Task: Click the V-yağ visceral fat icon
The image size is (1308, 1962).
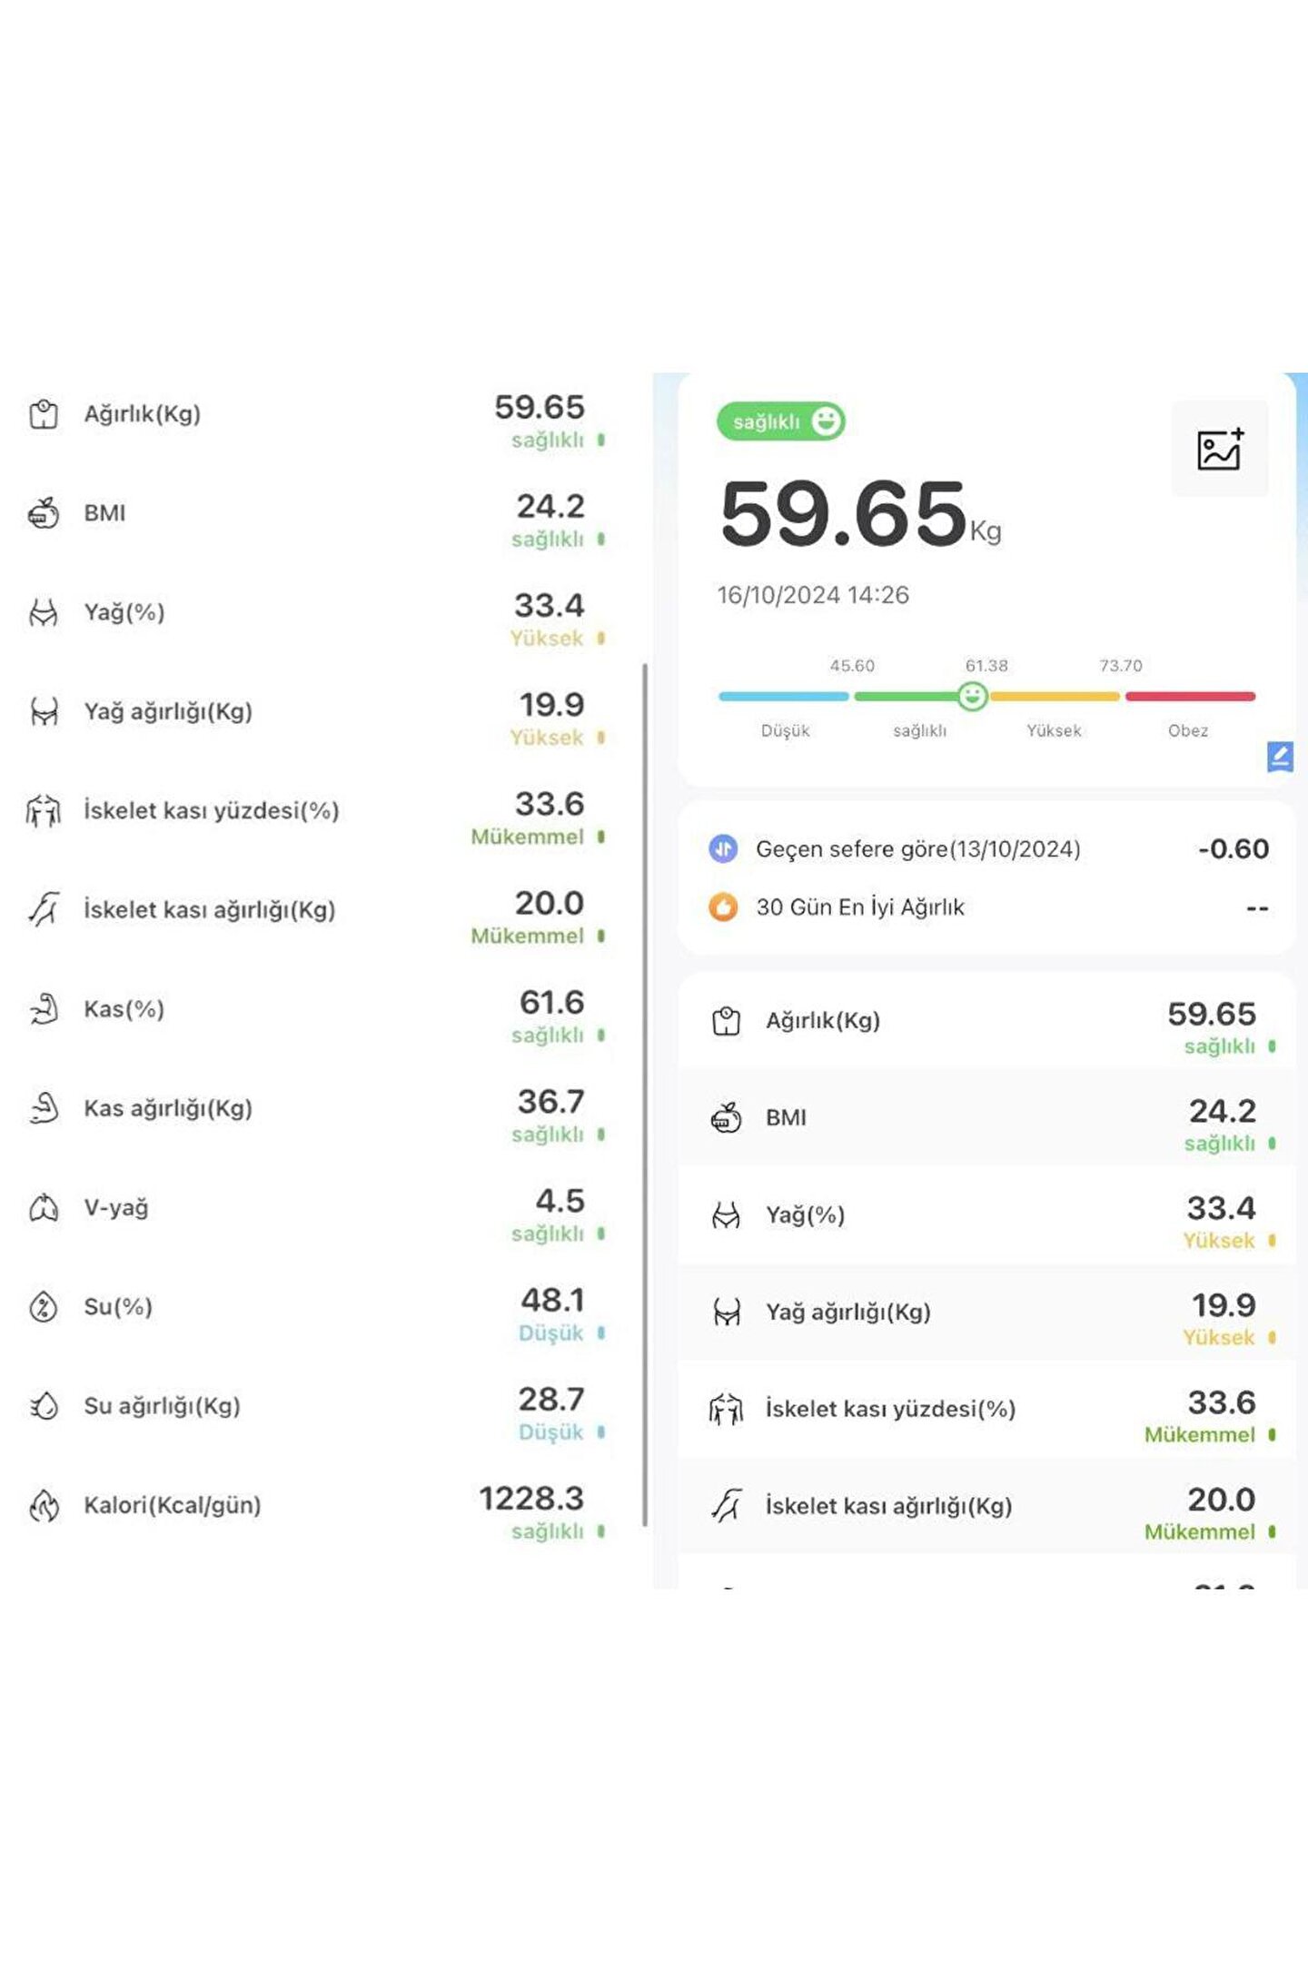Action: pos(44,1207)
